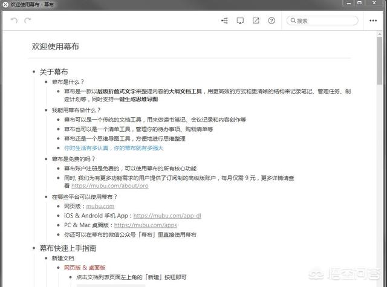Image resolution: width=387 pixels, height=287 pixels.
Task: Open the mubu.com web version link
Action: coord(100,206)
